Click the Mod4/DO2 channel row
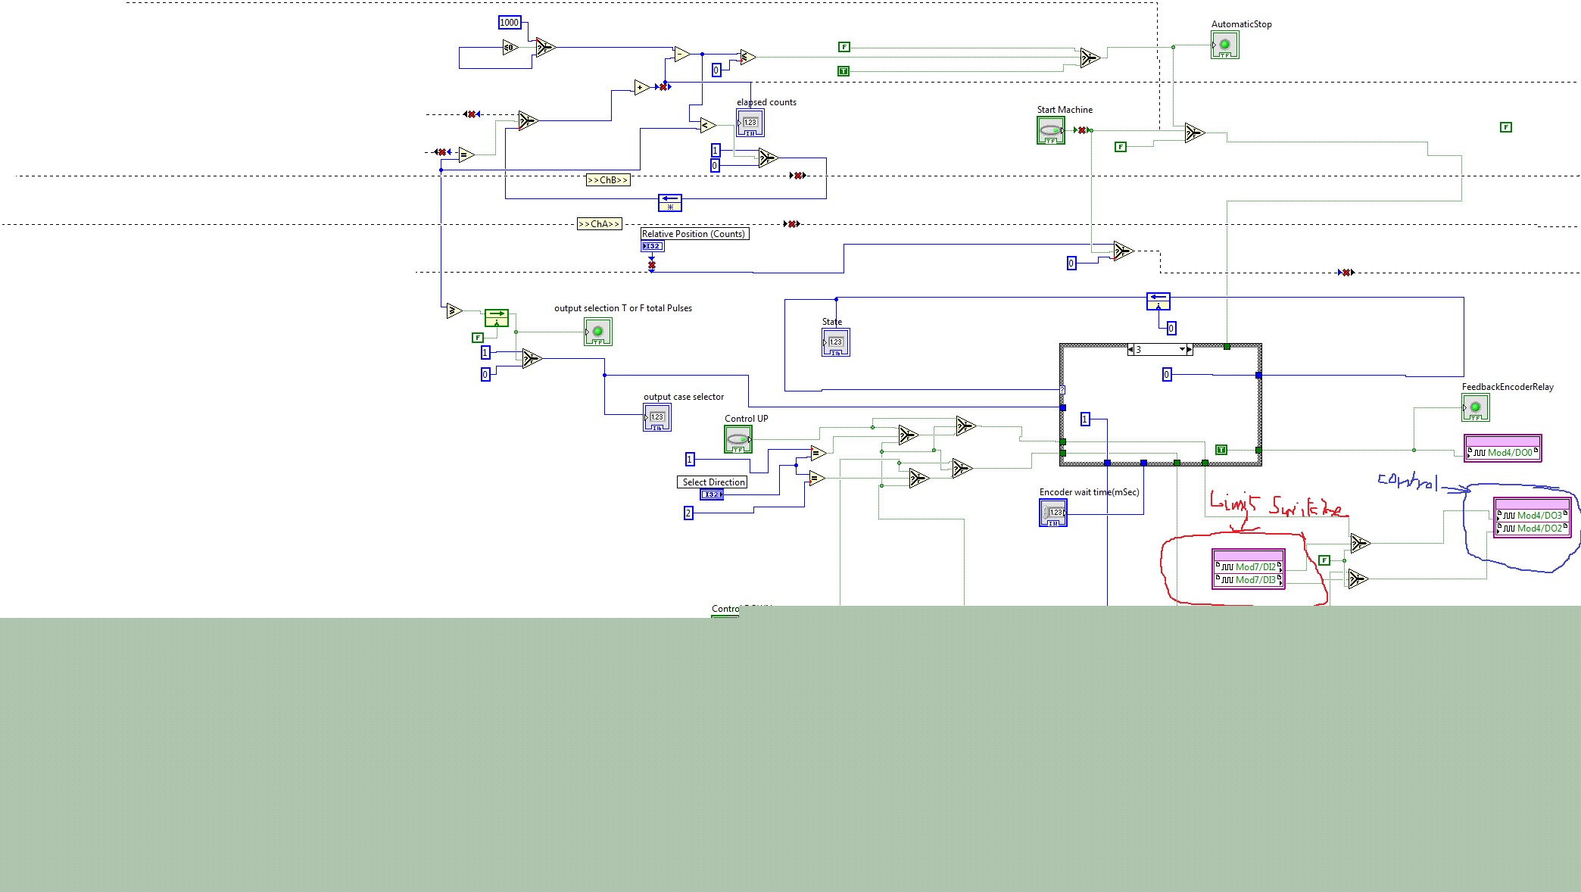 (1533, 529)
